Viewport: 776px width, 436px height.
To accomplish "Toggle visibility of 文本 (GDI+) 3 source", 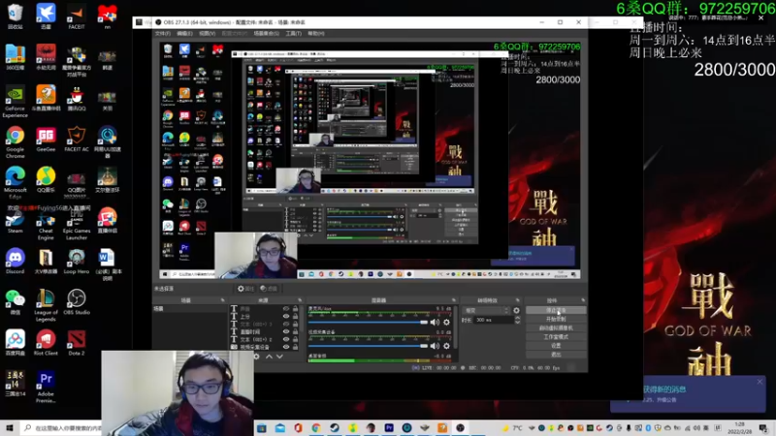I will [x=286, y=325].
